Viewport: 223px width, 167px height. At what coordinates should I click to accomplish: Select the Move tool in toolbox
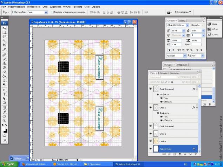click(x=5, y=28)
